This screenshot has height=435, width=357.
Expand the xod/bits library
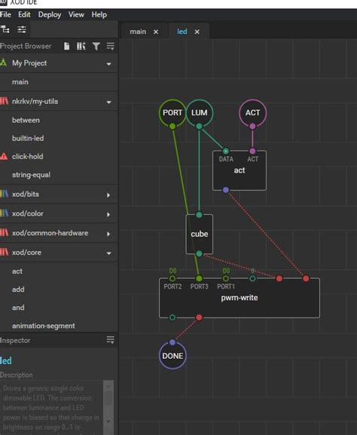click(x=108, y=195)
